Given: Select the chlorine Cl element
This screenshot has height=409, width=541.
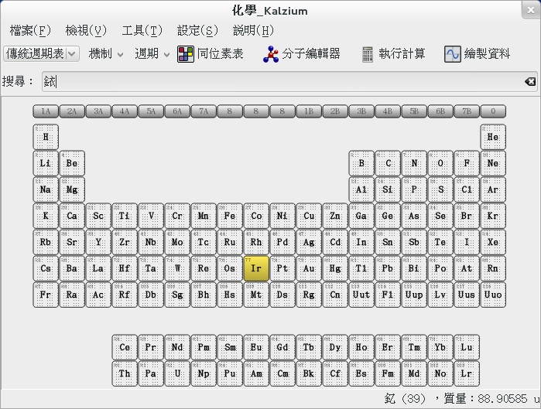Looking at the screenshot, I should tap(467, 189).
